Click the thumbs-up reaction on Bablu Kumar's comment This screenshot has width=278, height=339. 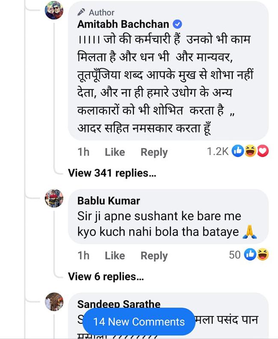click(250, 255)
